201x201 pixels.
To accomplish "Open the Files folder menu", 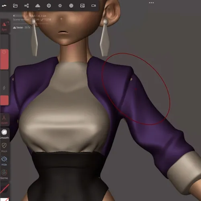I will tap(15, 6).
